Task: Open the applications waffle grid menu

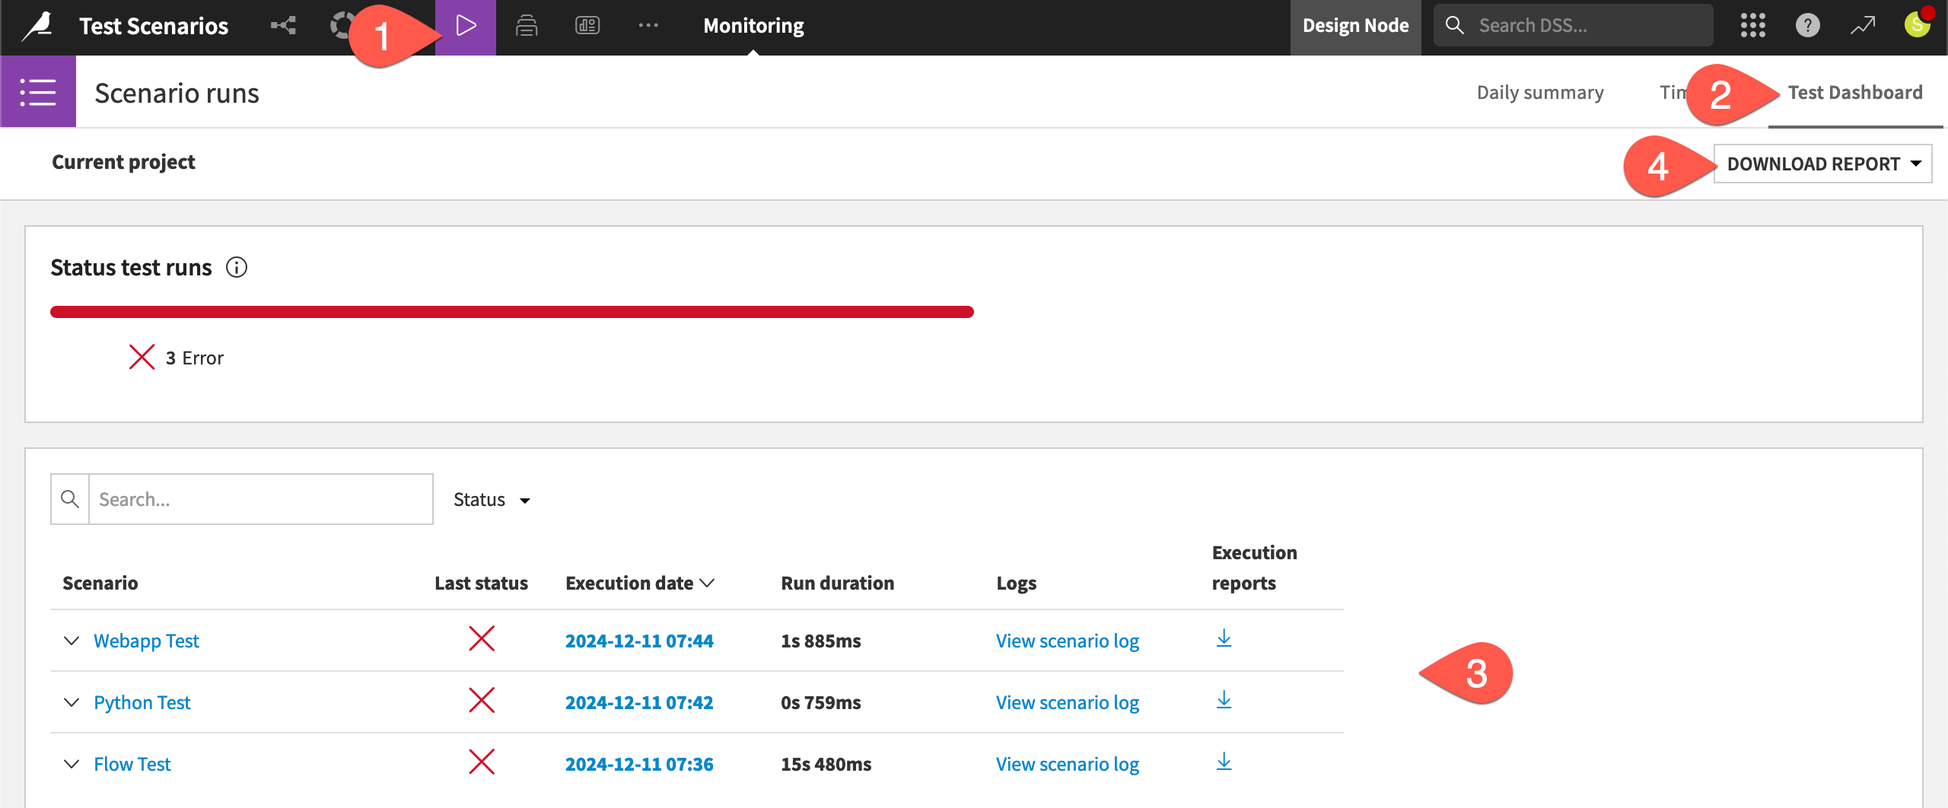Action: 1754,25
